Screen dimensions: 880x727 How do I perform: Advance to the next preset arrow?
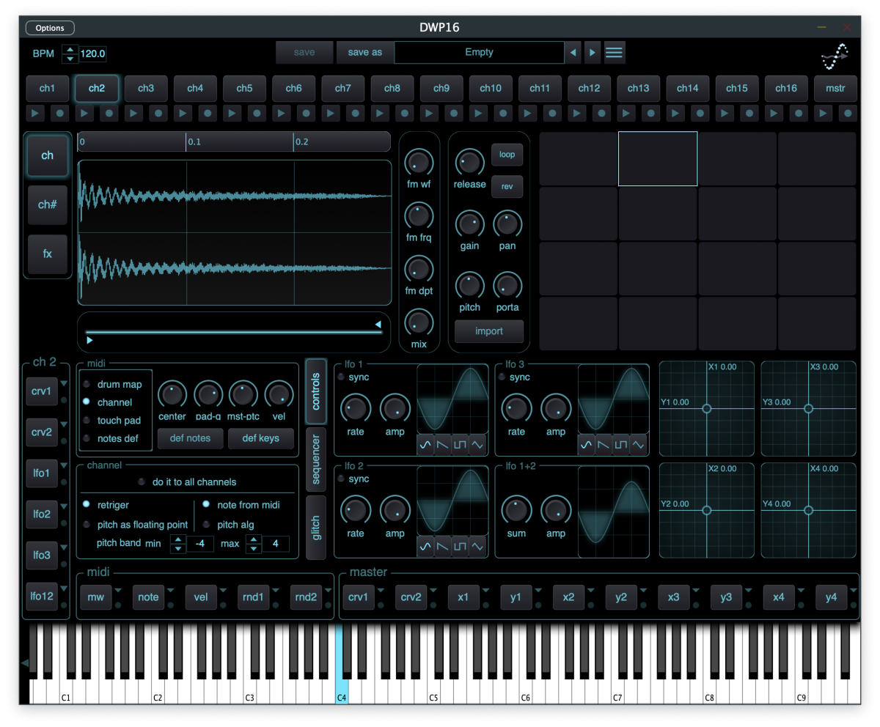[593, 53]
